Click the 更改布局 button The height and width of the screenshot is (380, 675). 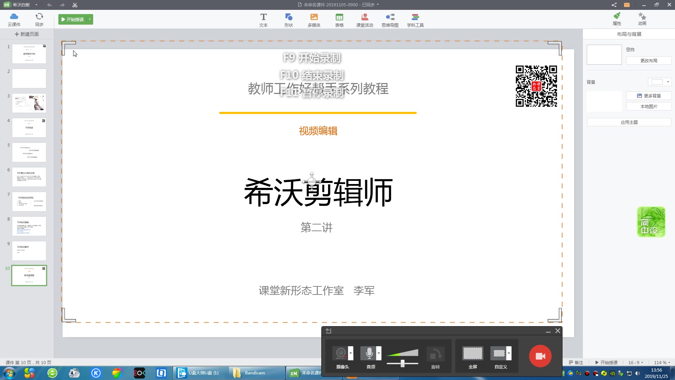tap(649, 61)
